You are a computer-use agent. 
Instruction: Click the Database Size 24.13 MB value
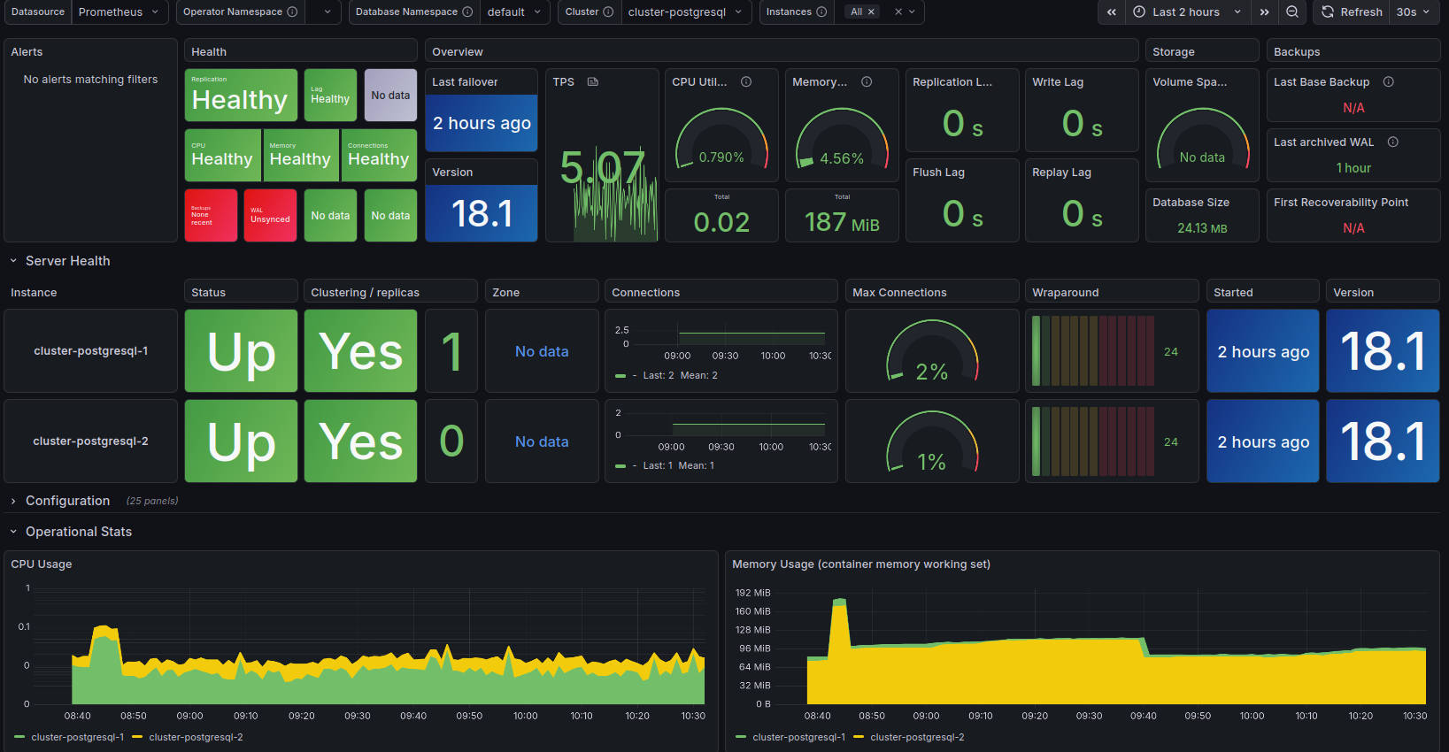coord(1202,228)
